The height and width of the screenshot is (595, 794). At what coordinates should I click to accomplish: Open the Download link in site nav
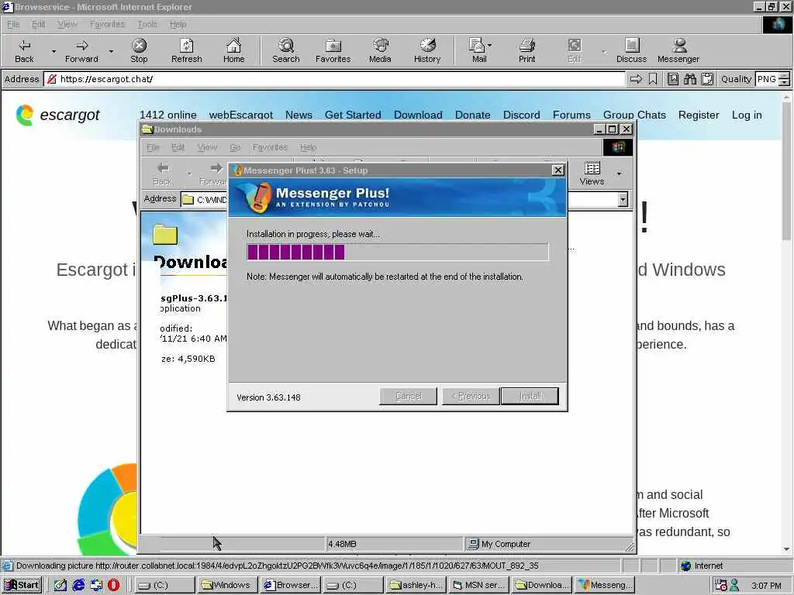coord(418,115)
